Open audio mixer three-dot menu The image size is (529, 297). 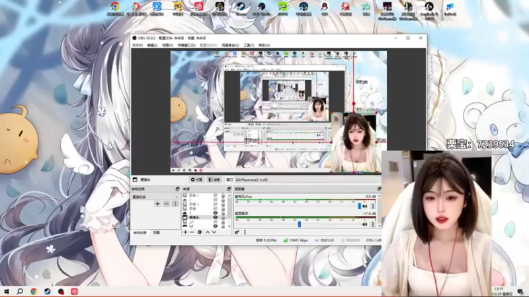pos(245,232)
